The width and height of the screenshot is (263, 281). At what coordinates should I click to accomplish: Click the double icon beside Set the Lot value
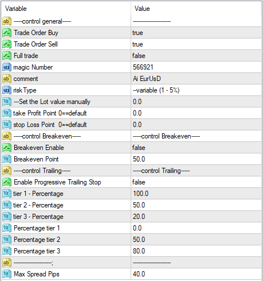pyautogui.click(x=7, y=102)
